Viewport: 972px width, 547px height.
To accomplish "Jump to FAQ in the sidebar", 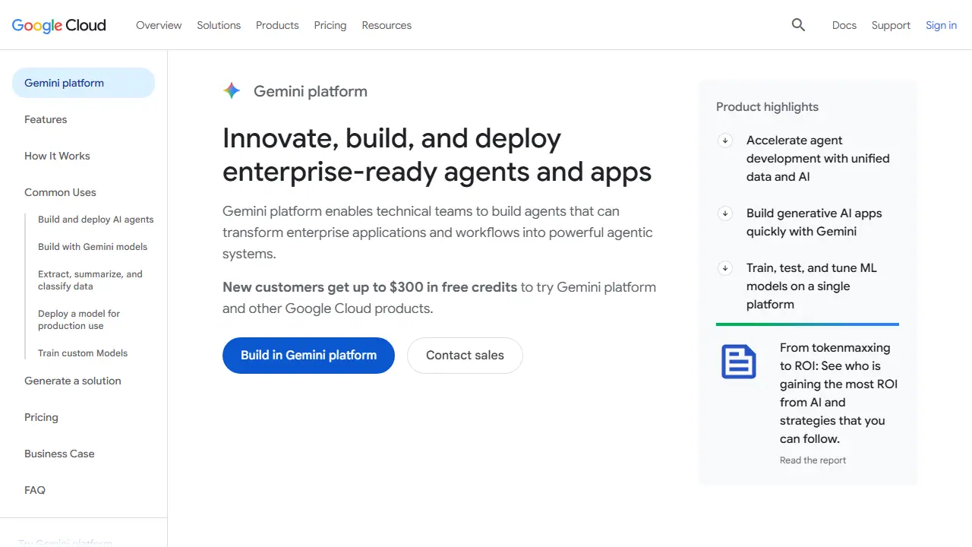I will (x=35, y=490).
